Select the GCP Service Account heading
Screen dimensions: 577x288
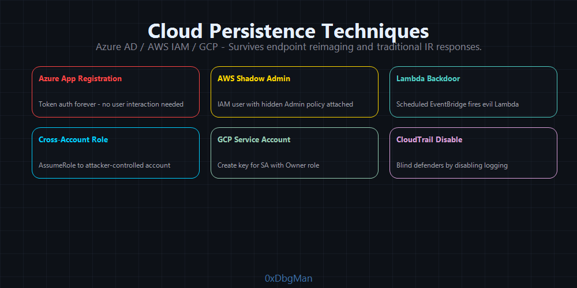click(254, 139)
